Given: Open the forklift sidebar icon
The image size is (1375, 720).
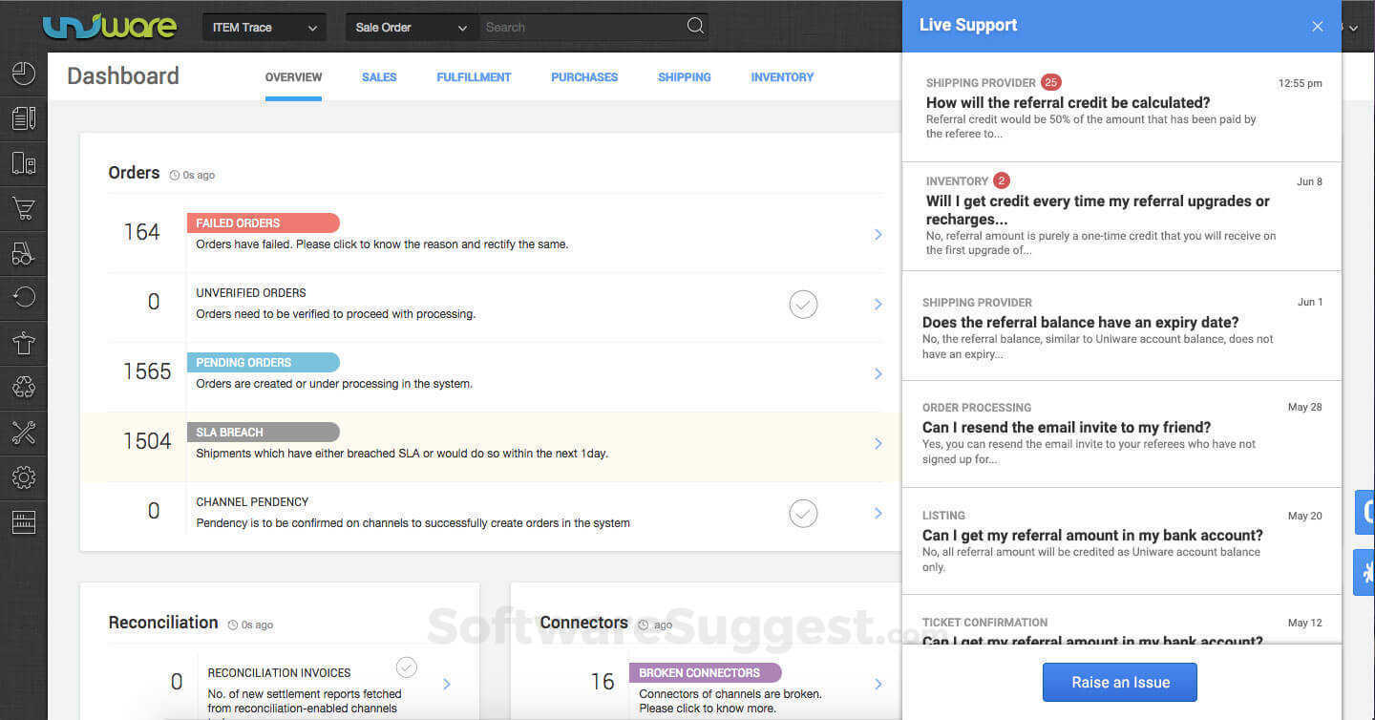Looking at the screenshot, I should click(x=24, y=252).
